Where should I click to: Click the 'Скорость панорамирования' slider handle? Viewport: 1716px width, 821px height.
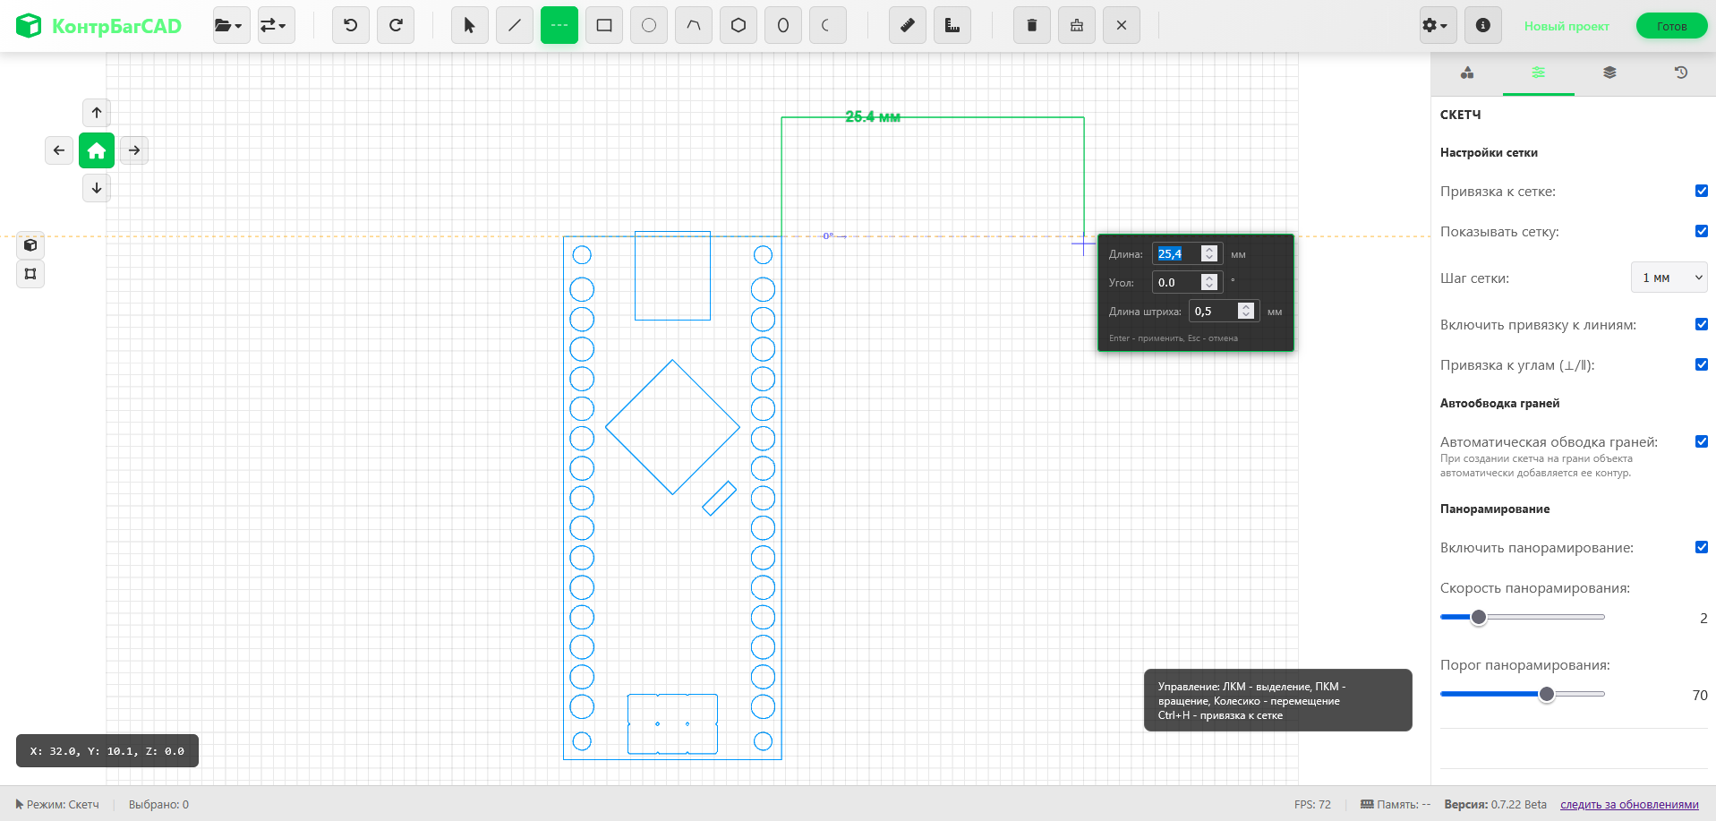pyautogui.click(x=1479, y=617)
